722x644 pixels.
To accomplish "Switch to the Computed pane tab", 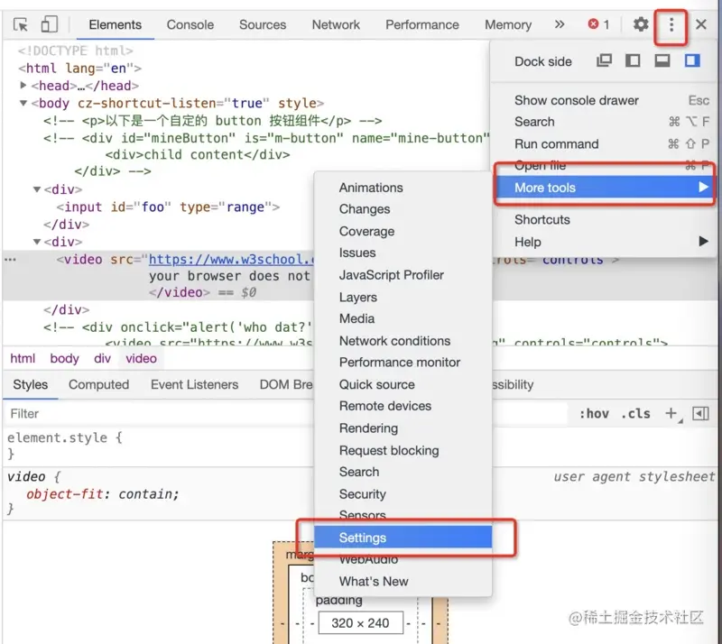I will (98, 384).
